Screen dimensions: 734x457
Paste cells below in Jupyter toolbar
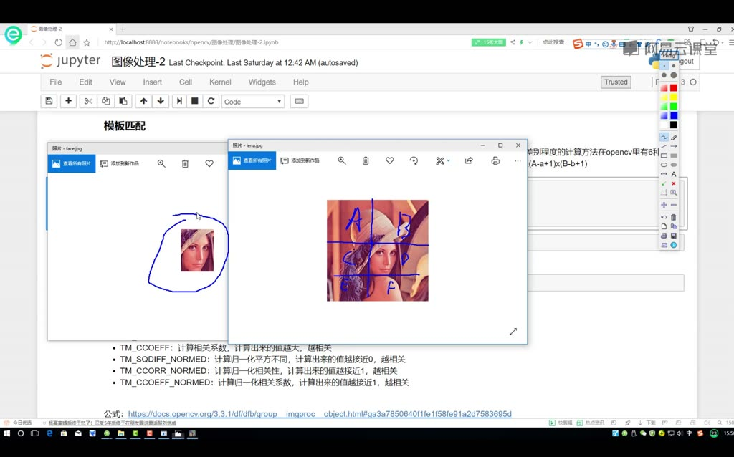(x=123, y=101)
